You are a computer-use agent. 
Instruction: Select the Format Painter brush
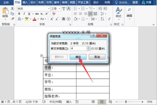tap(12, 19)
